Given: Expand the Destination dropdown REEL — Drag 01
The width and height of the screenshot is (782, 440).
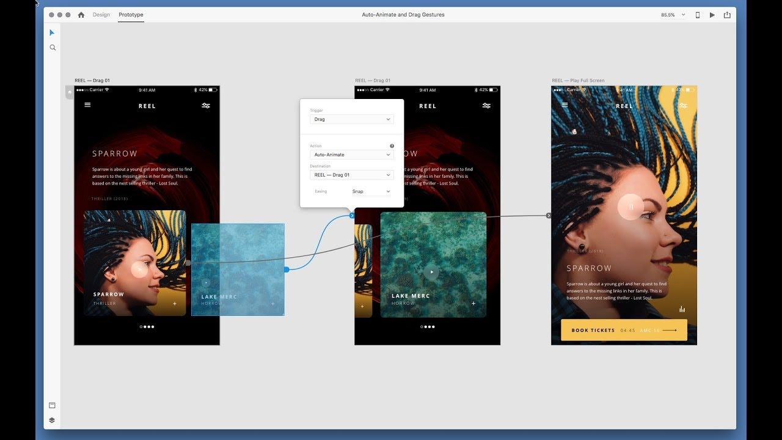Looking at the screenshot, I should pos(352,175).
